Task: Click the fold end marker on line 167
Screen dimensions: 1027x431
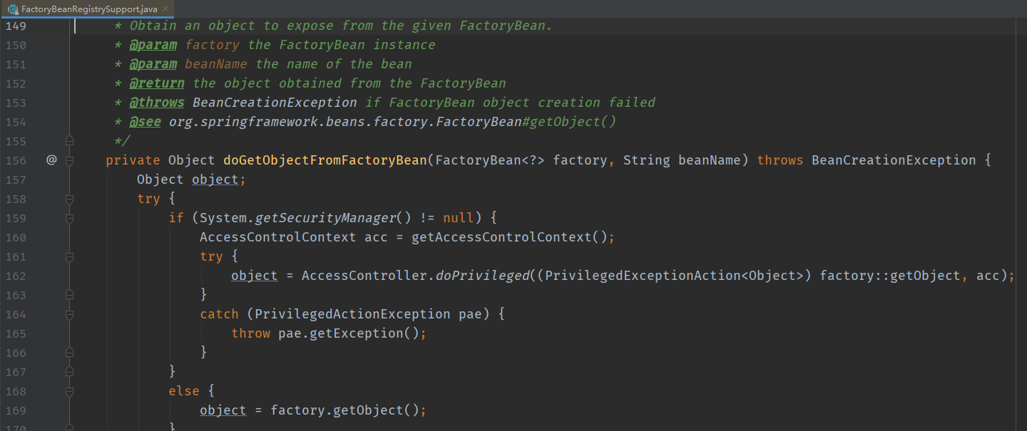Action: (x=69, y=372)
